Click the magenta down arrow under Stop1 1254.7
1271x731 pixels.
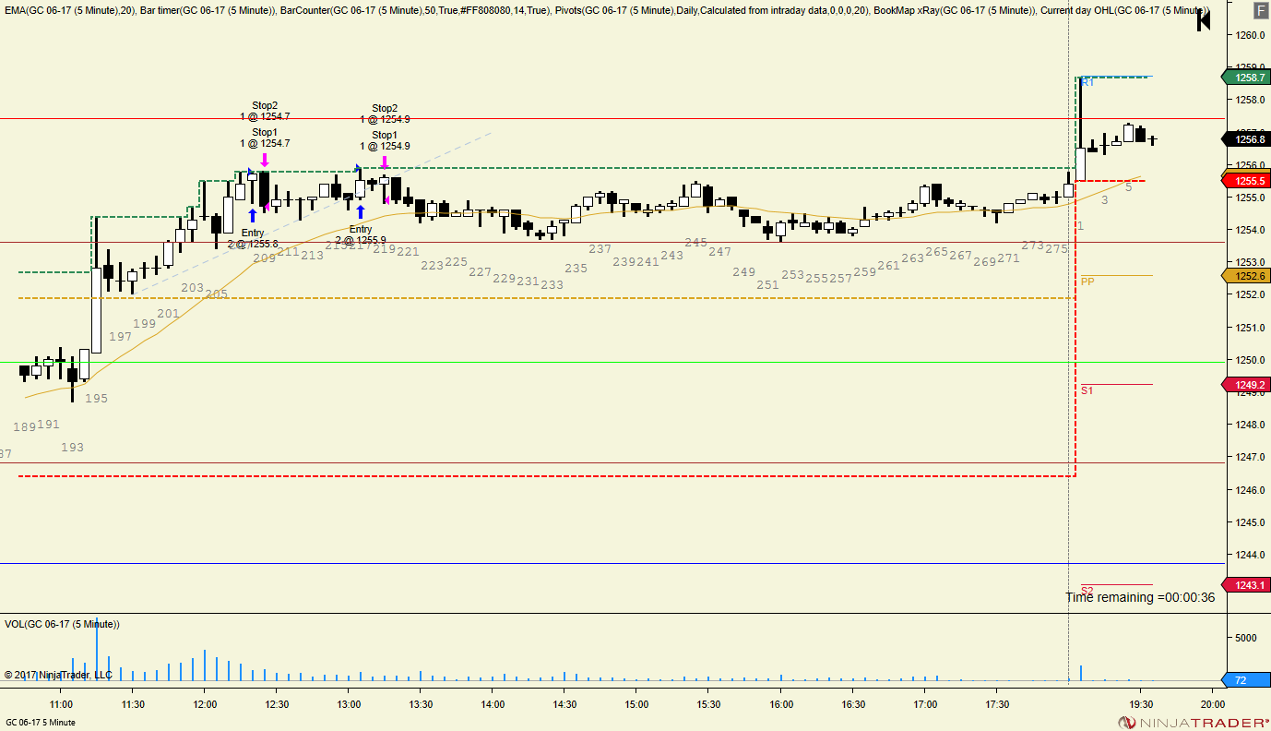pos(265,160)
